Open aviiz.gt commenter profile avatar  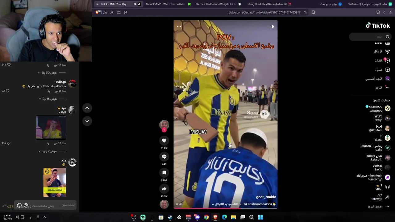pyautogui.click(x=72, y=84)
